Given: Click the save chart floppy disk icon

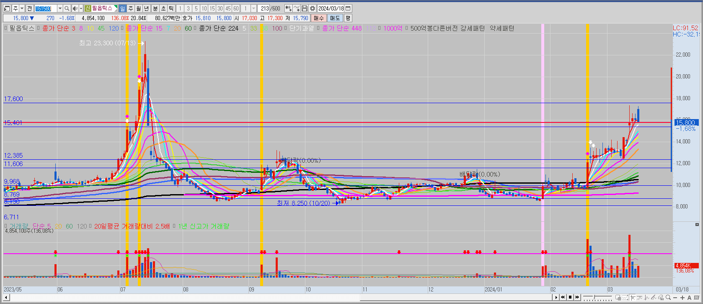Looking at the screenshot, I should [x=305, y=8].
